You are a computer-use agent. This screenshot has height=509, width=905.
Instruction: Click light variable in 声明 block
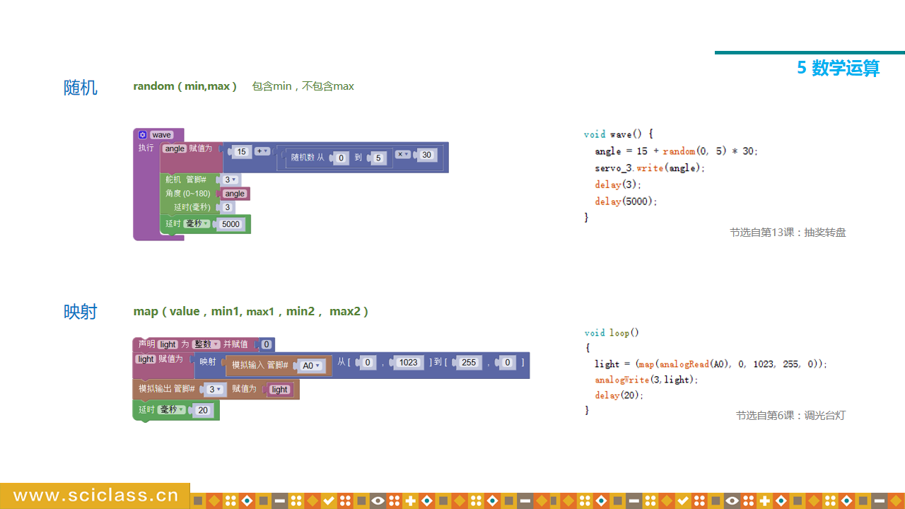pos(168,344)
